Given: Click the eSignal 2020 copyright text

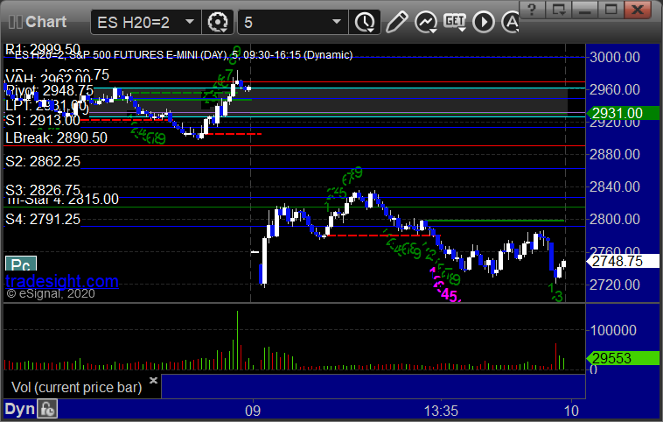Looking at the screenshot, I should (x=51, y=294).
